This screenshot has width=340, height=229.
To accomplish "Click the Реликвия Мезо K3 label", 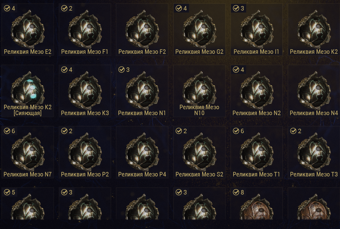I will tap(85, 113).
